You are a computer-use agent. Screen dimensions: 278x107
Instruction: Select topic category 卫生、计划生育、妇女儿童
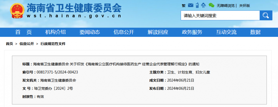(x=189, y=72)
